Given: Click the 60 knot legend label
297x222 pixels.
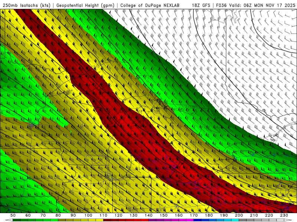Looking at the screenshot, I should click(28, 215).
